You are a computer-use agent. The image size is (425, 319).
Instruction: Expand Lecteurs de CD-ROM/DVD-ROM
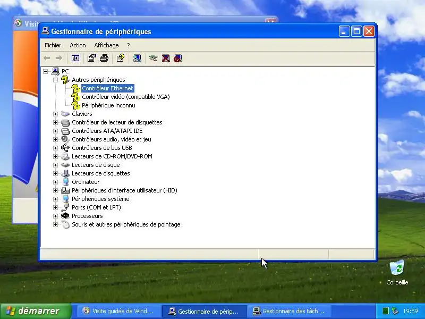[56, 156]
